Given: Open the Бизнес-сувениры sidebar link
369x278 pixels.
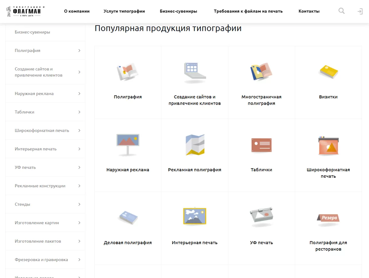Looking at the screenshot, I should (32, 32).
